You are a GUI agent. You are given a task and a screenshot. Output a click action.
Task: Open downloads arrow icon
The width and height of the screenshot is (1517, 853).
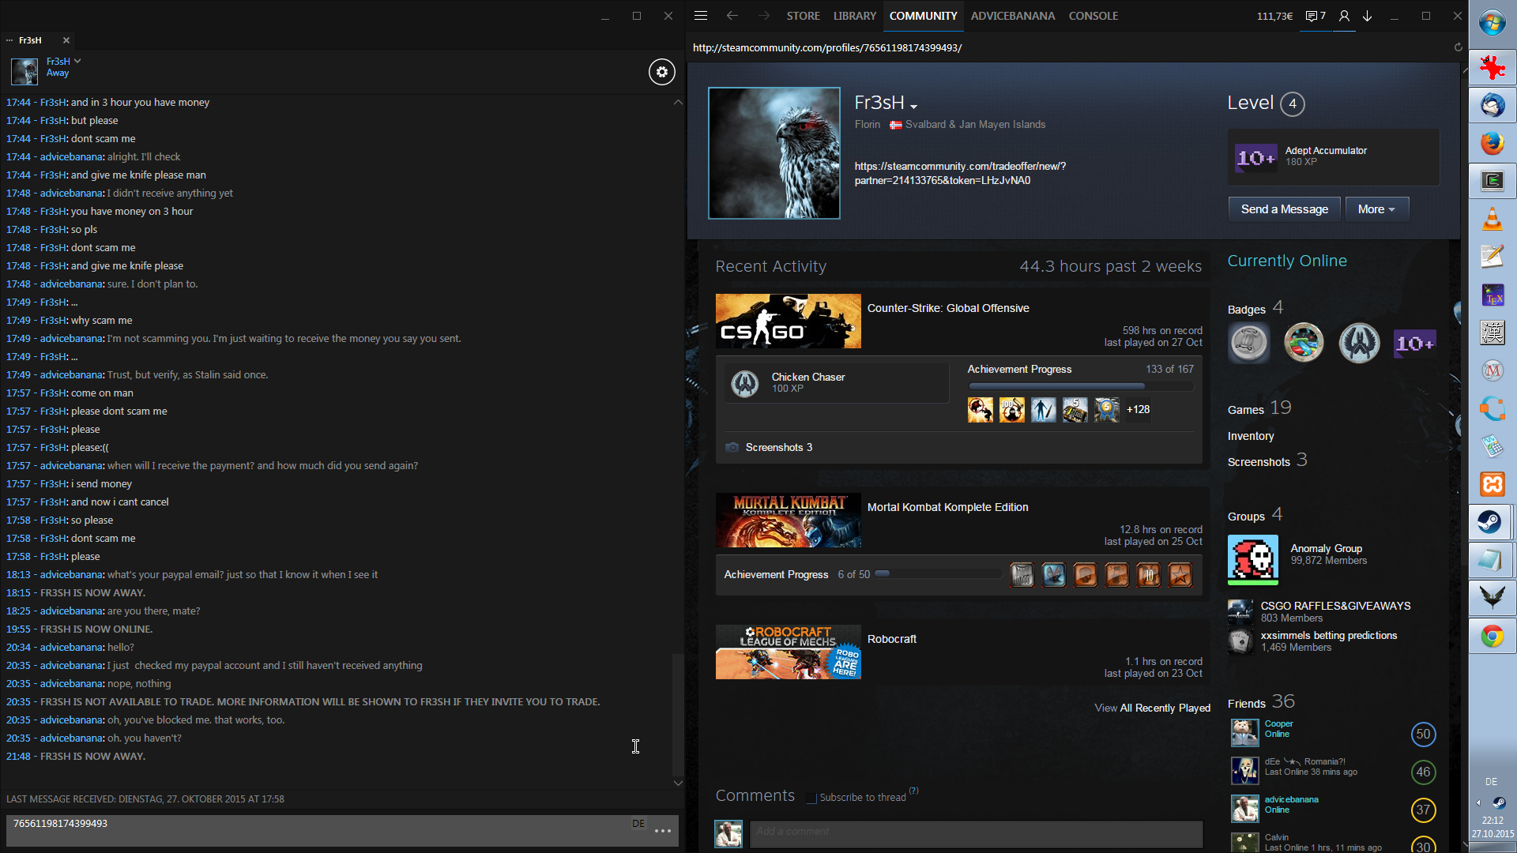[1368, 16]
